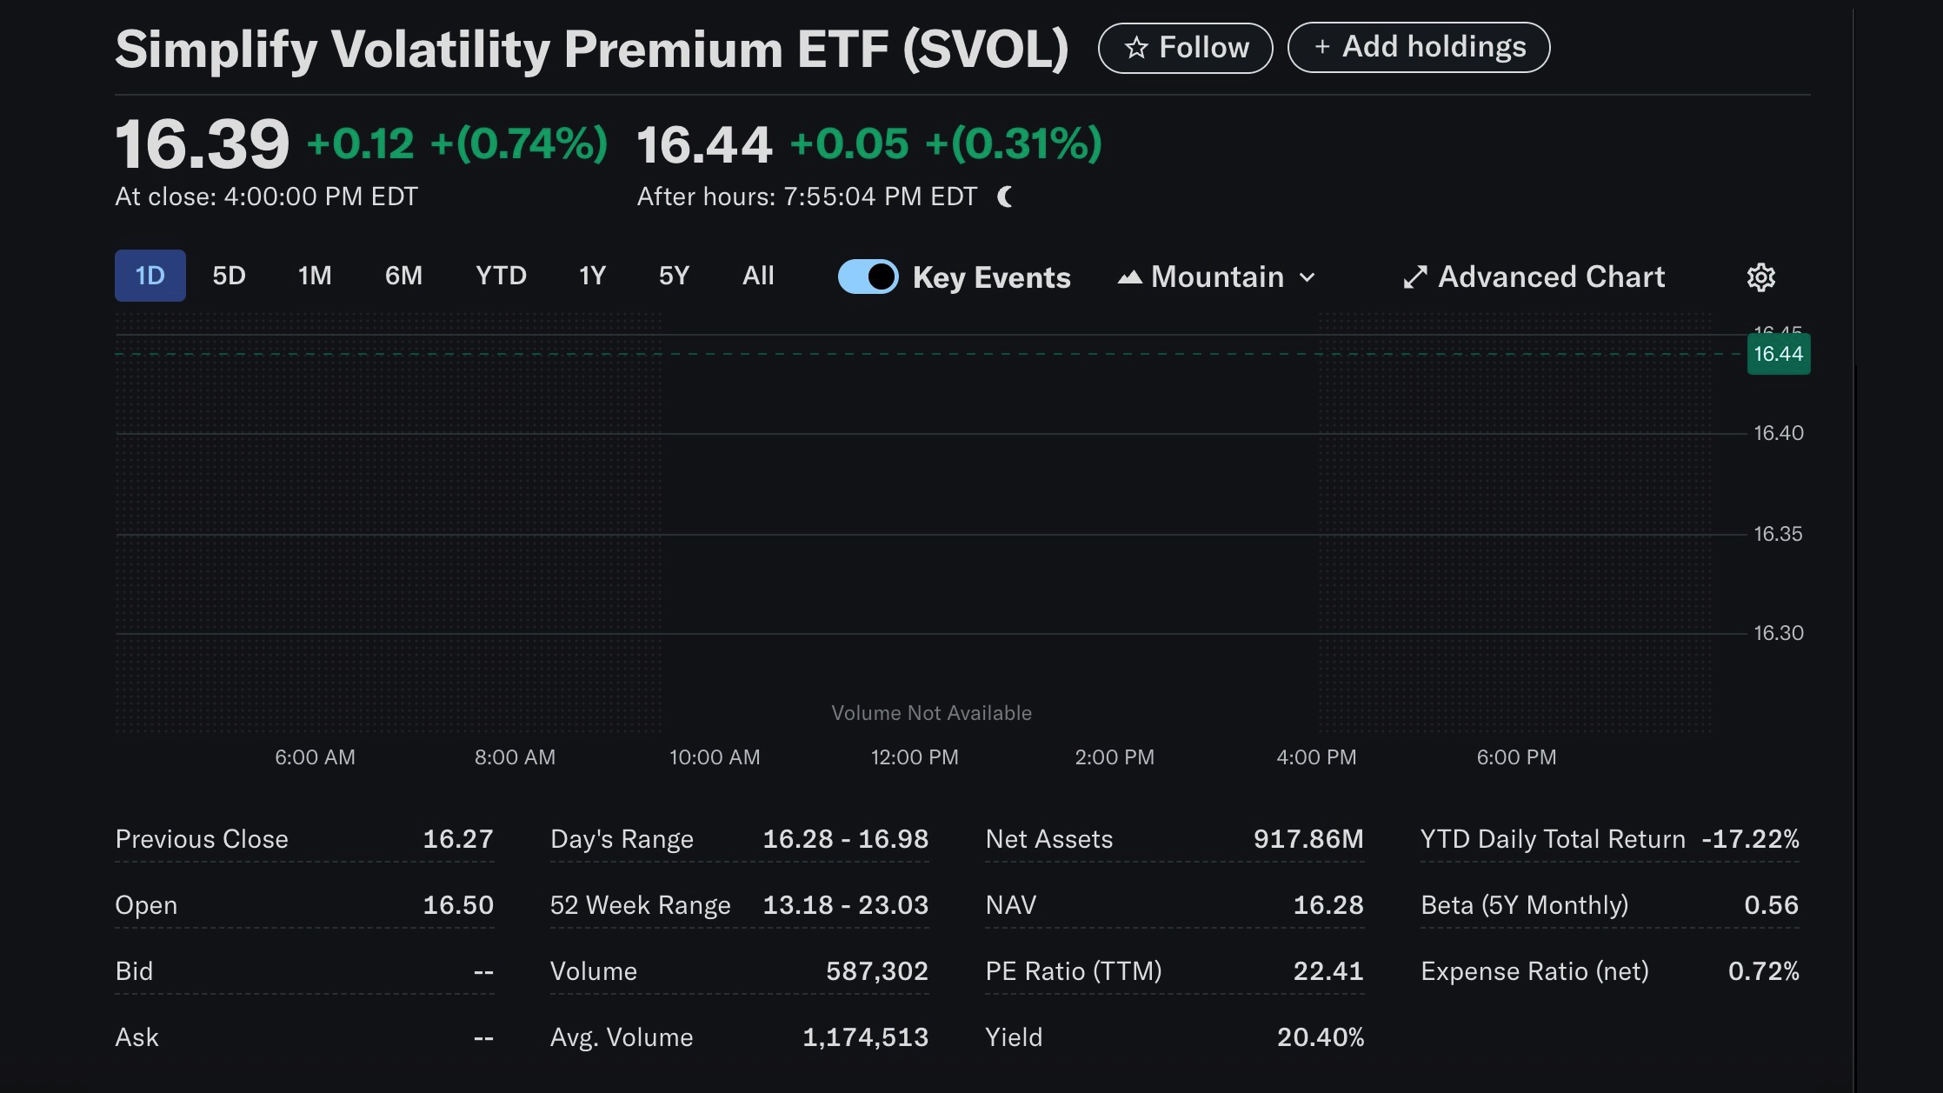Show the 6M chart range

403,276
